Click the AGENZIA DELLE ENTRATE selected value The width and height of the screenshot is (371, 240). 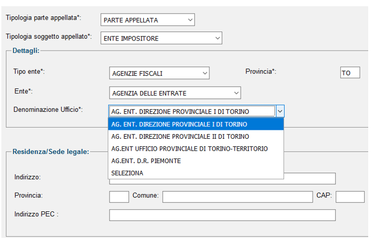coord(149,93)
